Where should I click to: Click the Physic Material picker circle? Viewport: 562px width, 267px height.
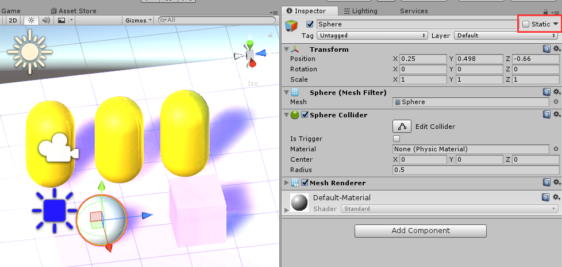click(556, 149)
